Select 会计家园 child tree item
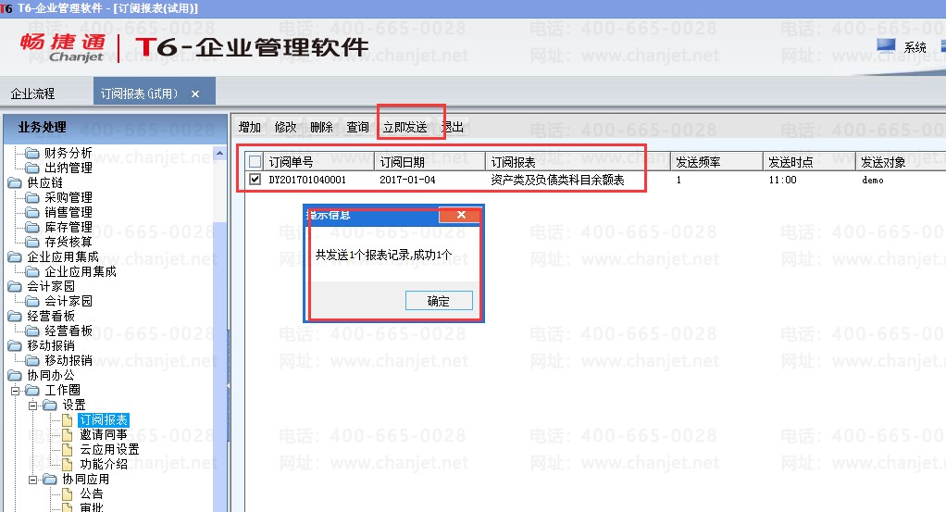The width and height of the screenshot is (946, 512). [x=68, y=301]
